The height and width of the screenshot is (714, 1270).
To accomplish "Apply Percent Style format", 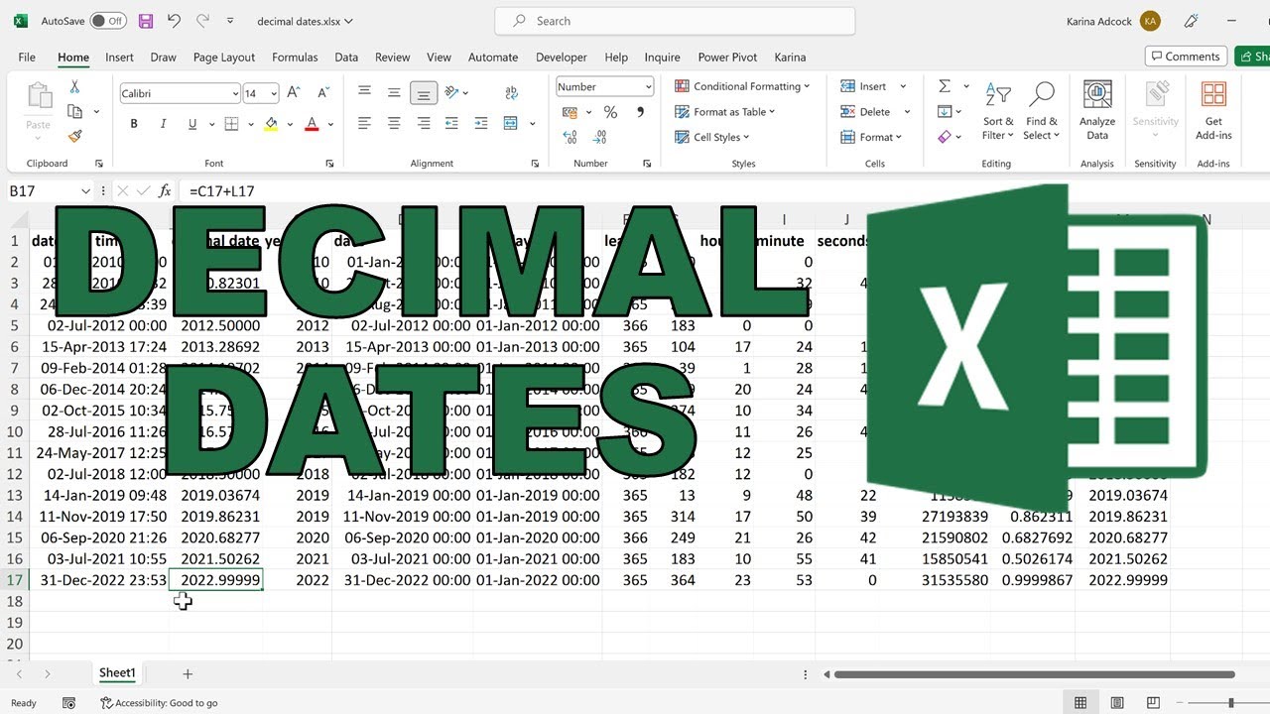I will coord(610,112).
